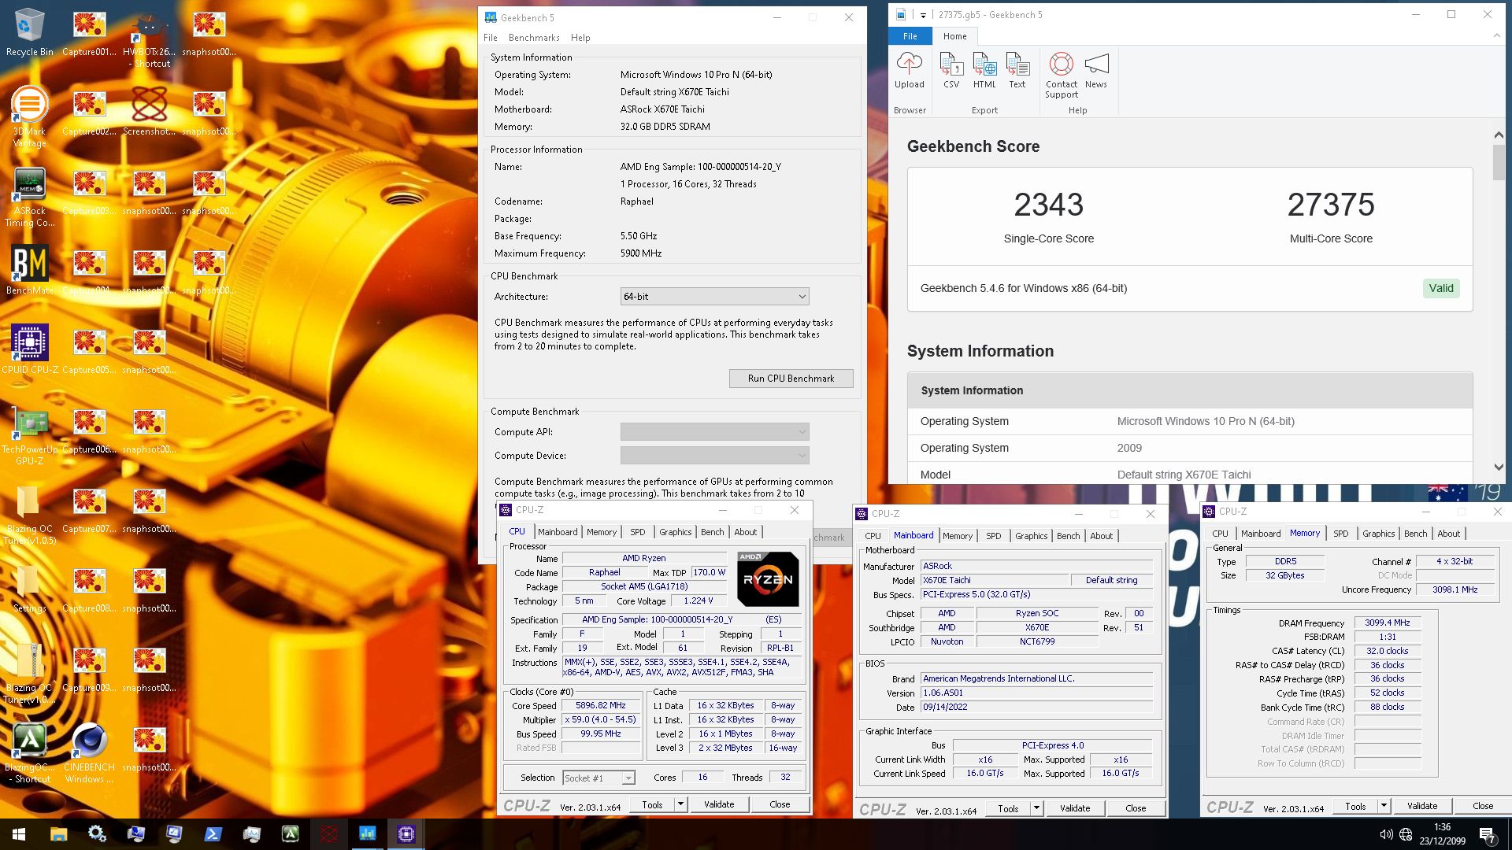Viewport: 1512px width, 850px height.
Task: Open Architecture 64-bit dropdown
Action: point(714,297)
